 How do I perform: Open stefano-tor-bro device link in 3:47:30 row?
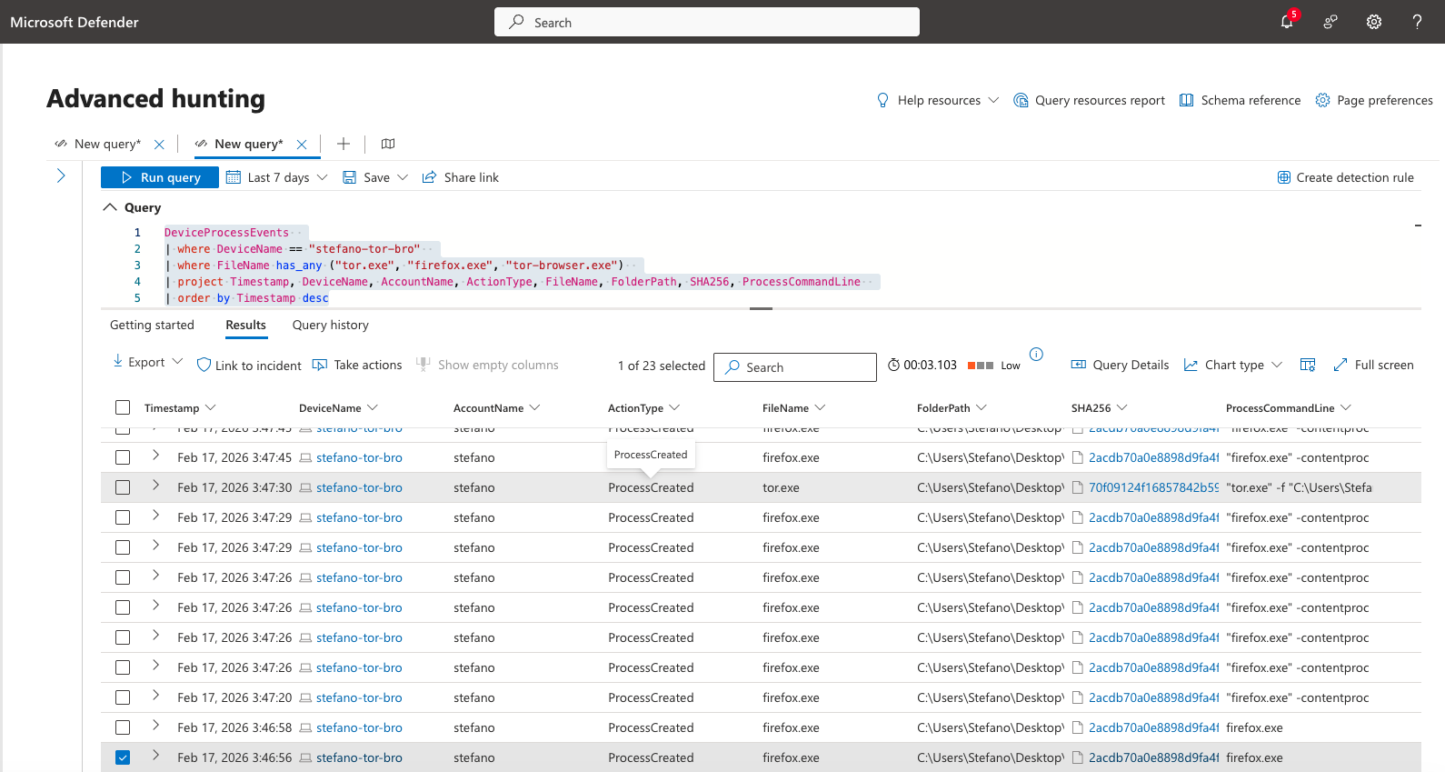(359, 487)
